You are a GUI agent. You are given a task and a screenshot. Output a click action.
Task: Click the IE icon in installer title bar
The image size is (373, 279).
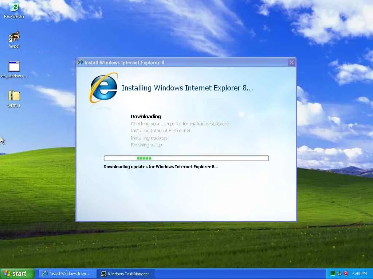coord(80,62)
